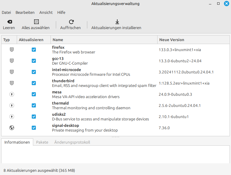
Task: Click the up-arrow icon for thermald
Action: [12, 105]
